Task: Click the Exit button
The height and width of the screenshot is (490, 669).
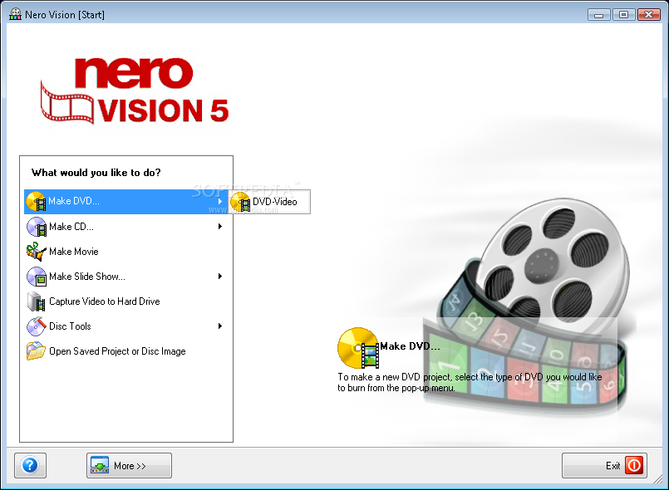Action: tap(604, 465)
